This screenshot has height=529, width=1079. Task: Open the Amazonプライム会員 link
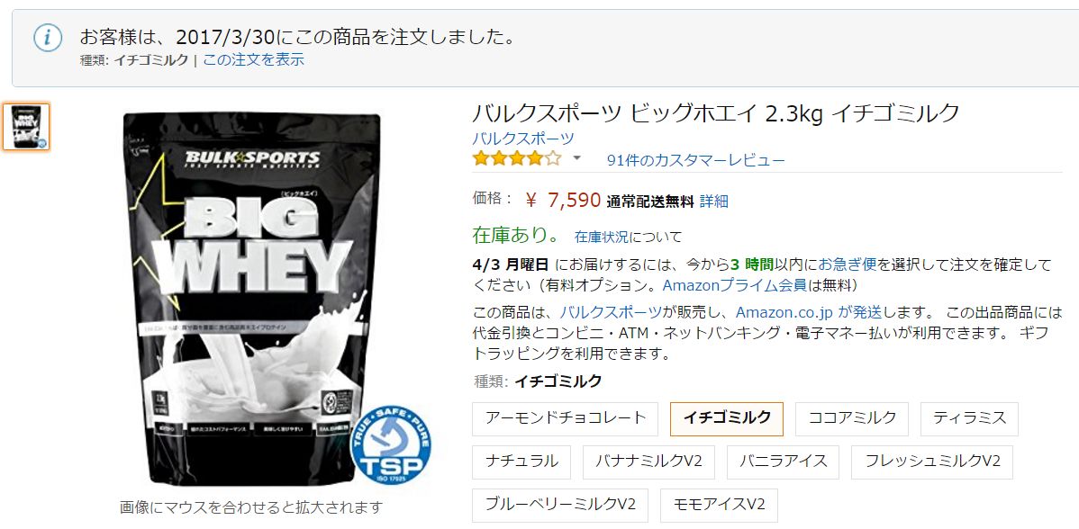pyautogui.click(x=735, y=285)
